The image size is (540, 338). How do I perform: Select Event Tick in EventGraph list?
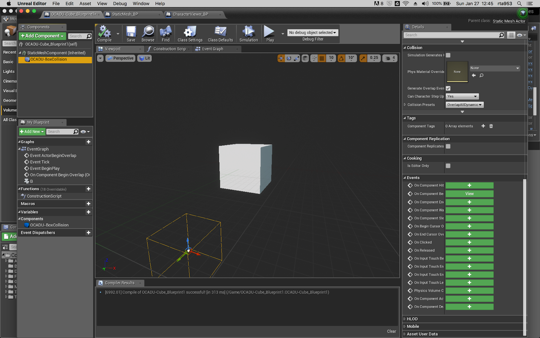pos(40,162)
